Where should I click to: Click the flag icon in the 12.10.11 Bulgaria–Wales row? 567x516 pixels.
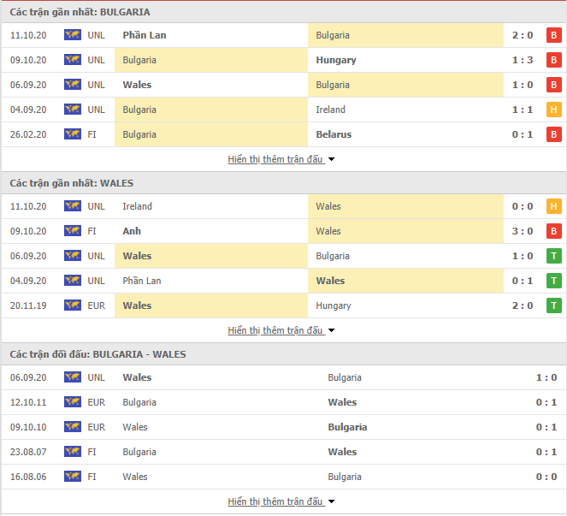tap(73, 402)
